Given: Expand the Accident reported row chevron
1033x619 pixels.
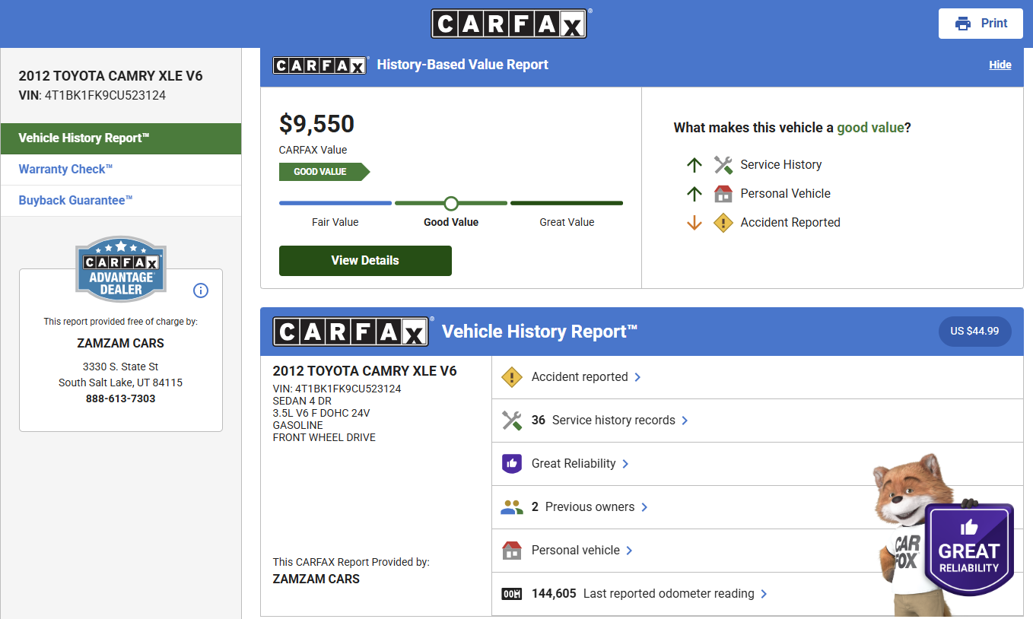Looking at the screenshot, I should click(x=637, y=377).
